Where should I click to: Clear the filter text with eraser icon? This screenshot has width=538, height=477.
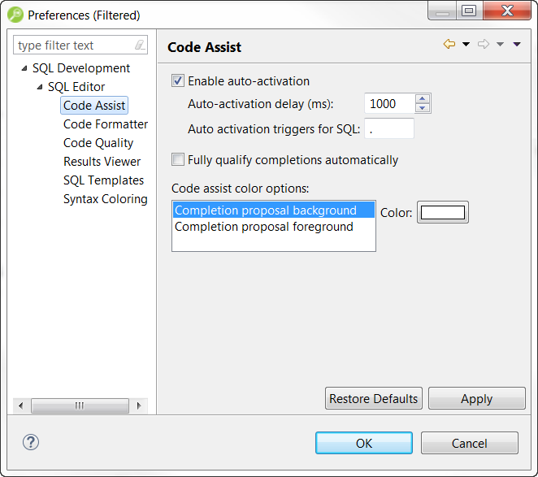coord(140,46)
